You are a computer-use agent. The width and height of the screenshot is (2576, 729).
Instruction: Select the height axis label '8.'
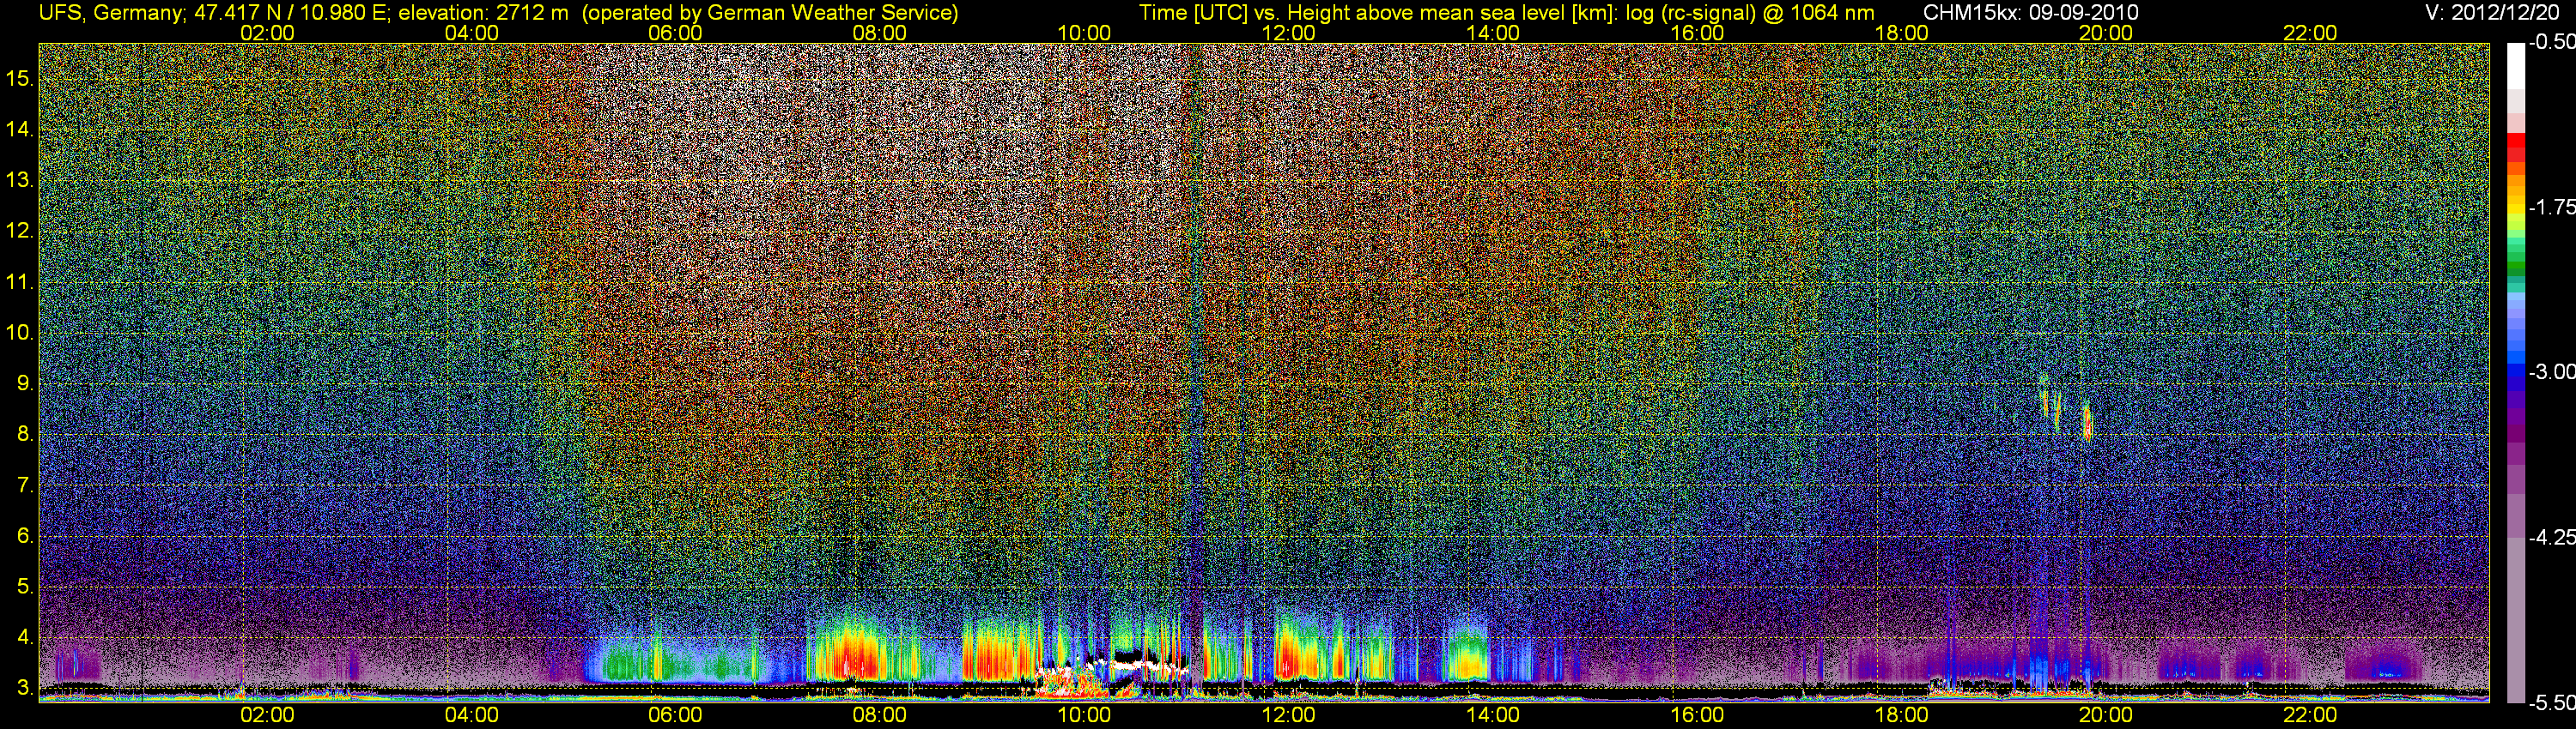click(x=25, y=435)
